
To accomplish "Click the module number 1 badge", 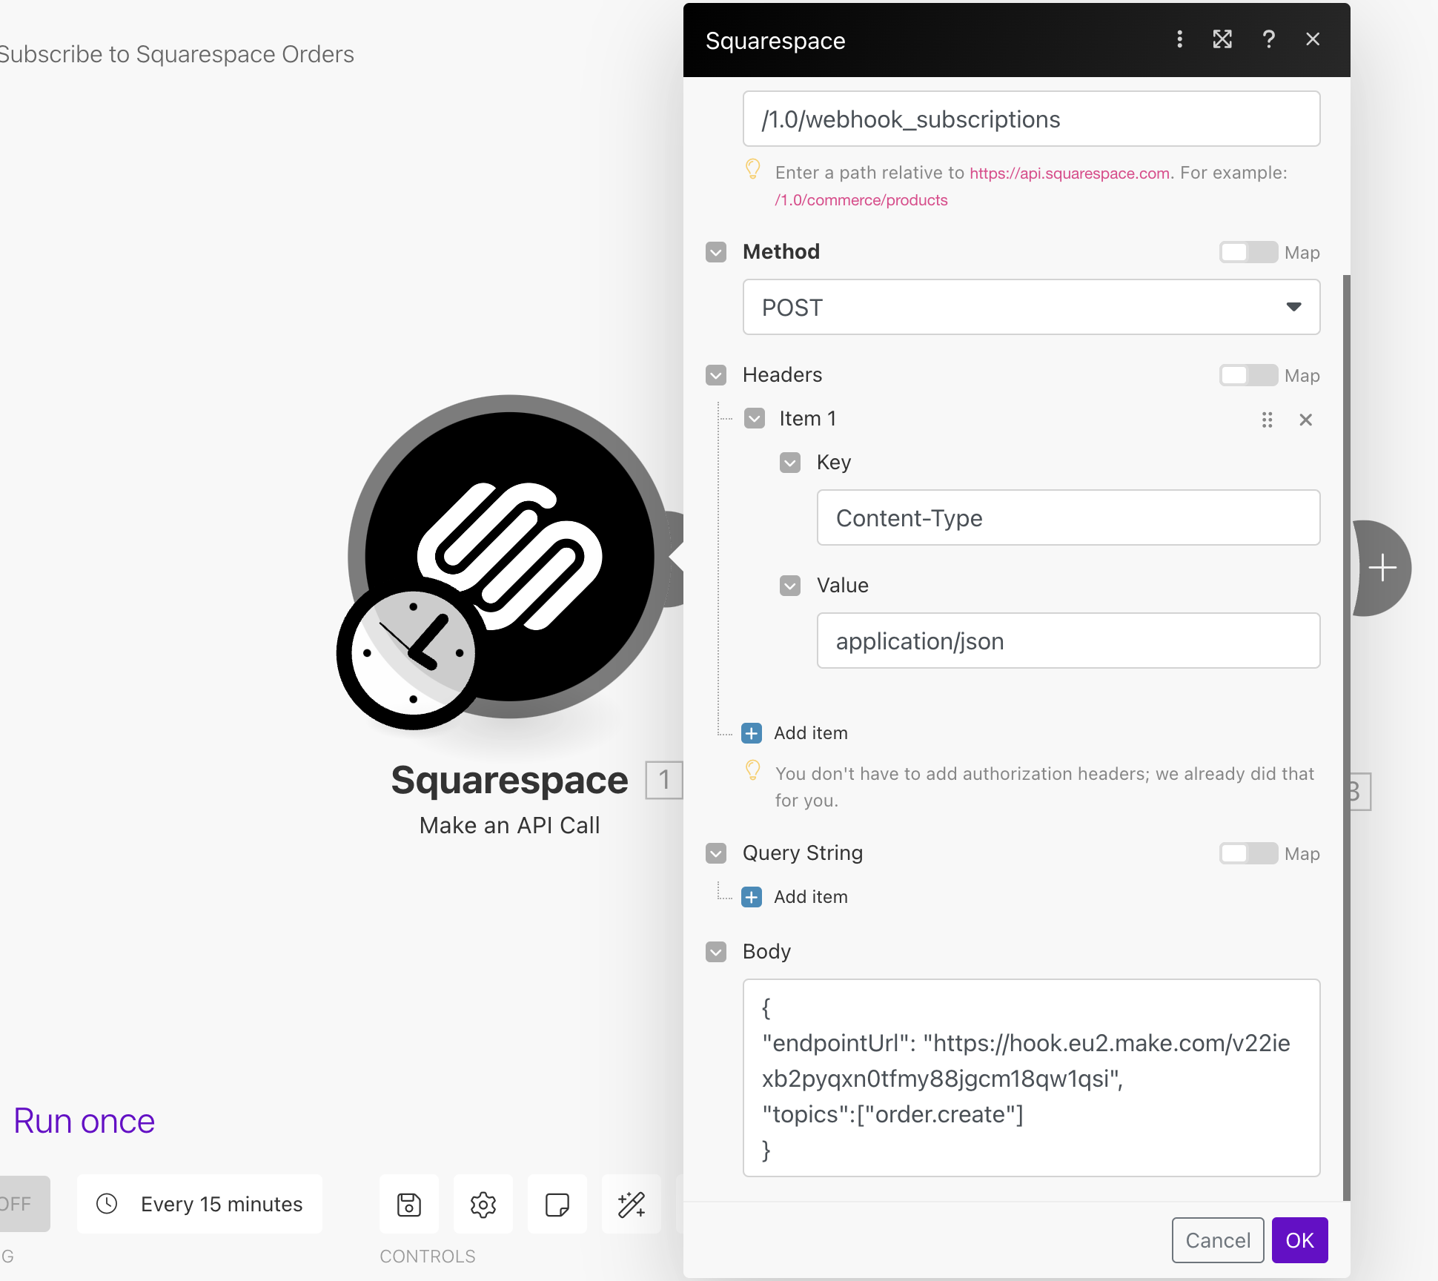I will pyautogui.click(x=664, y=780).
